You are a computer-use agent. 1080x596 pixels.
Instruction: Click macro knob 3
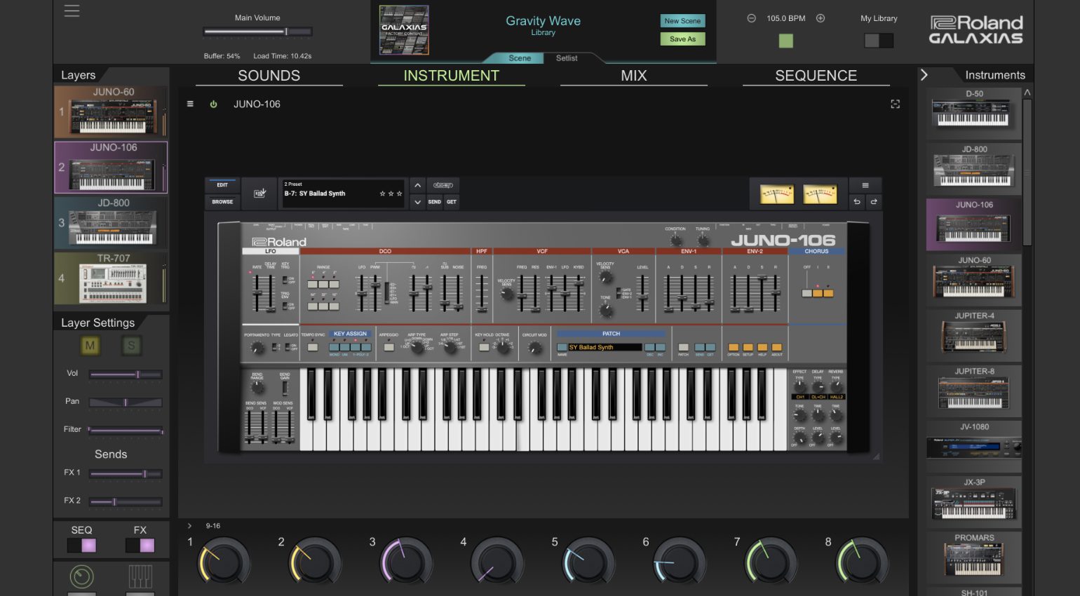pyautogui.click(x=407, y=562)
